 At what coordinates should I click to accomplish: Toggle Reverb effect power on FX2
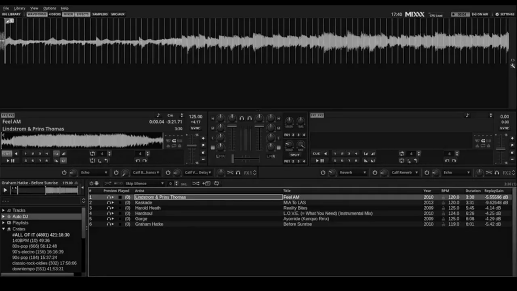(x=323, y=172)
